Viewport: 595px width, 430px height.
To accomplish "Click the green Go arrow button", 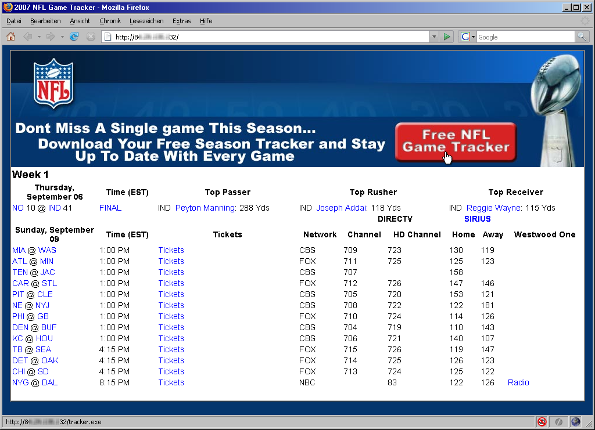I will [447, 37].
